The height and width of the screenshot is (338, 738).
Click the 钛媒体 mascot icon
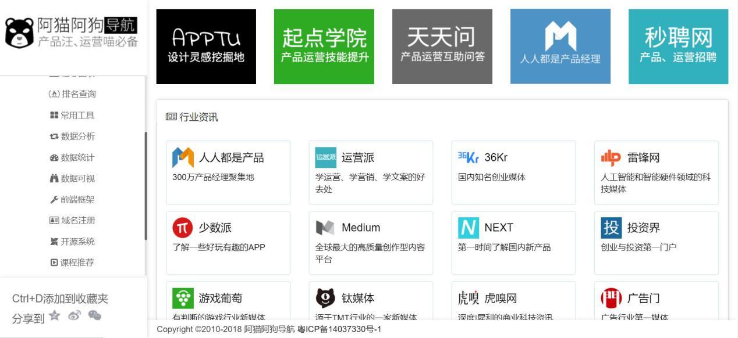(326, 299)
